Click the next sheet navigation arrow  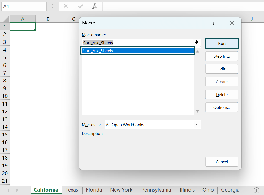17,190
